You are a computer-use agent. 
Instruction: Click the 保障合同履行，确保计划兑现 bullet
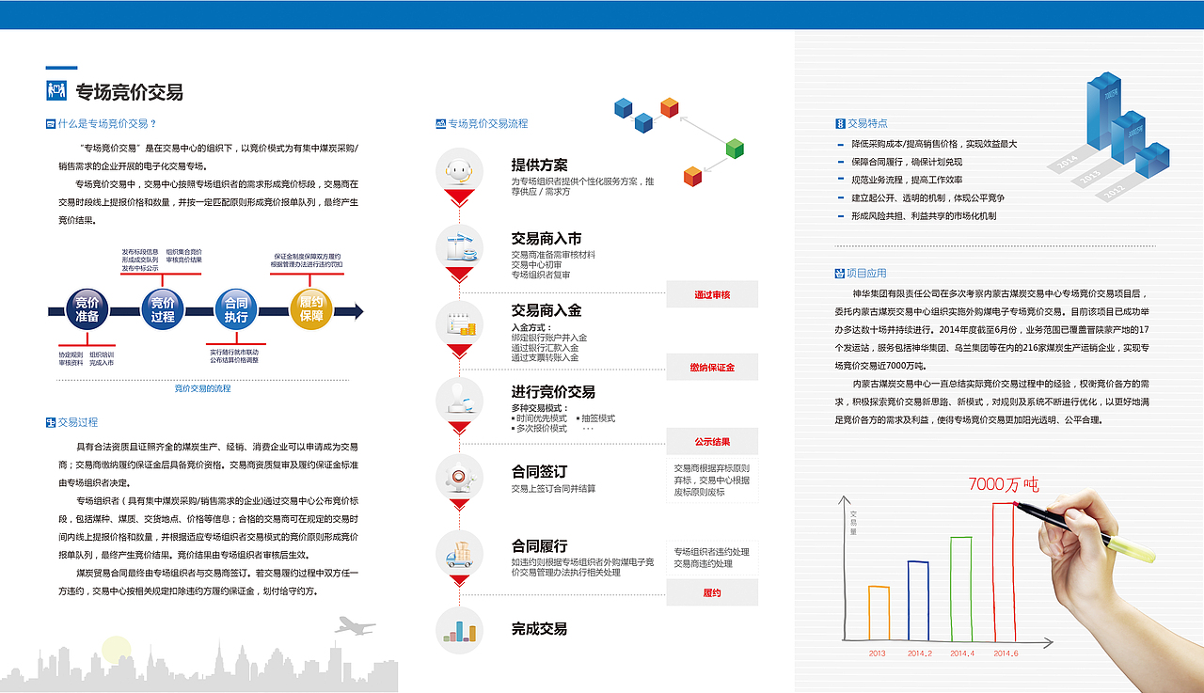click(907, 162)
